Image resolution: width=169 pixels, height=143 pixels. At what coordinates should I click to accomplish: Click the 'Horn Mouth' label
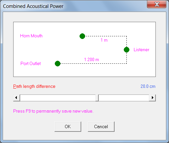pyautogui.click(x=31, y=36)
